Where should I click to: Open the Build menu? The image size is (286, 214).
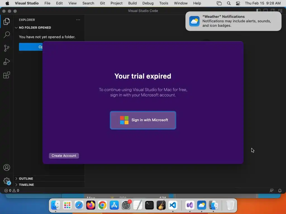(132, 3)
